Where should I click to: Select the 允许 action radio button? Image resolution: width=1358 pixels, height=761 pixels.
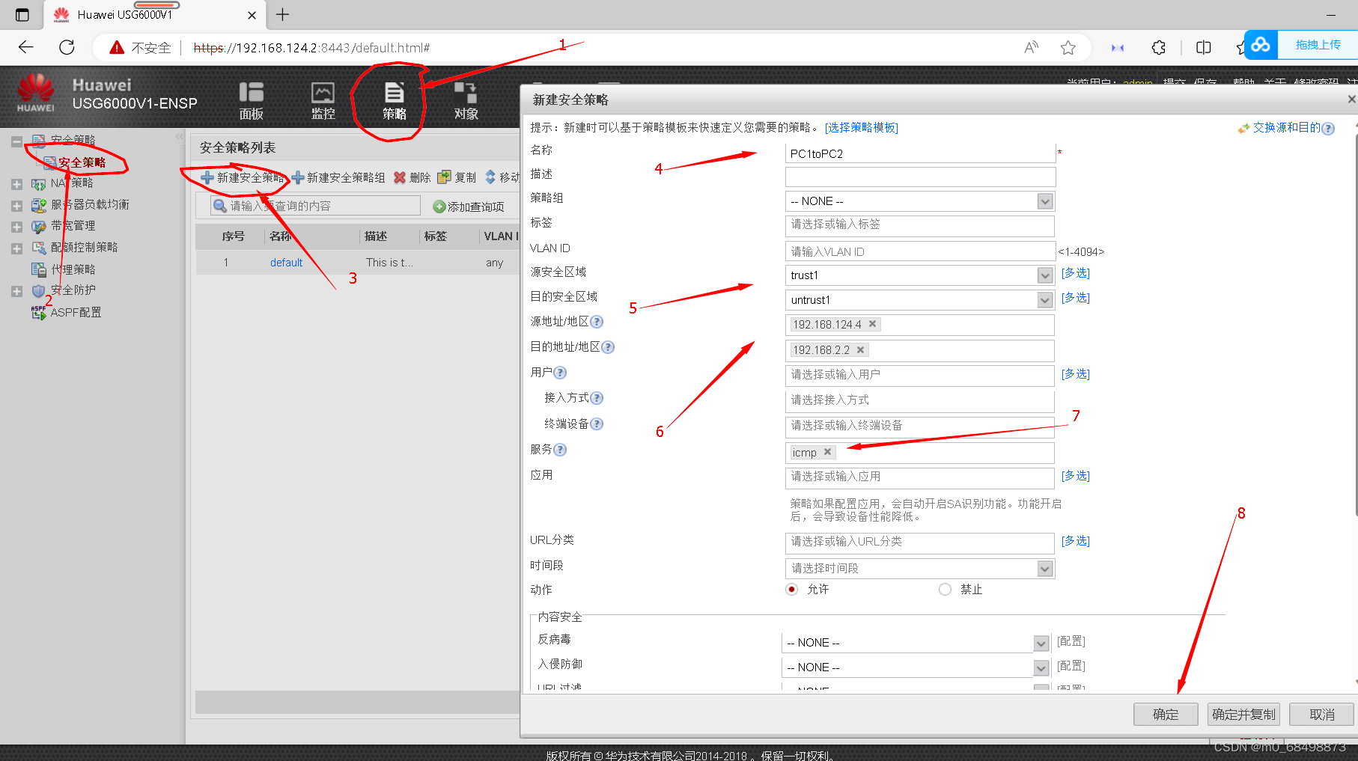coord(791,589)
